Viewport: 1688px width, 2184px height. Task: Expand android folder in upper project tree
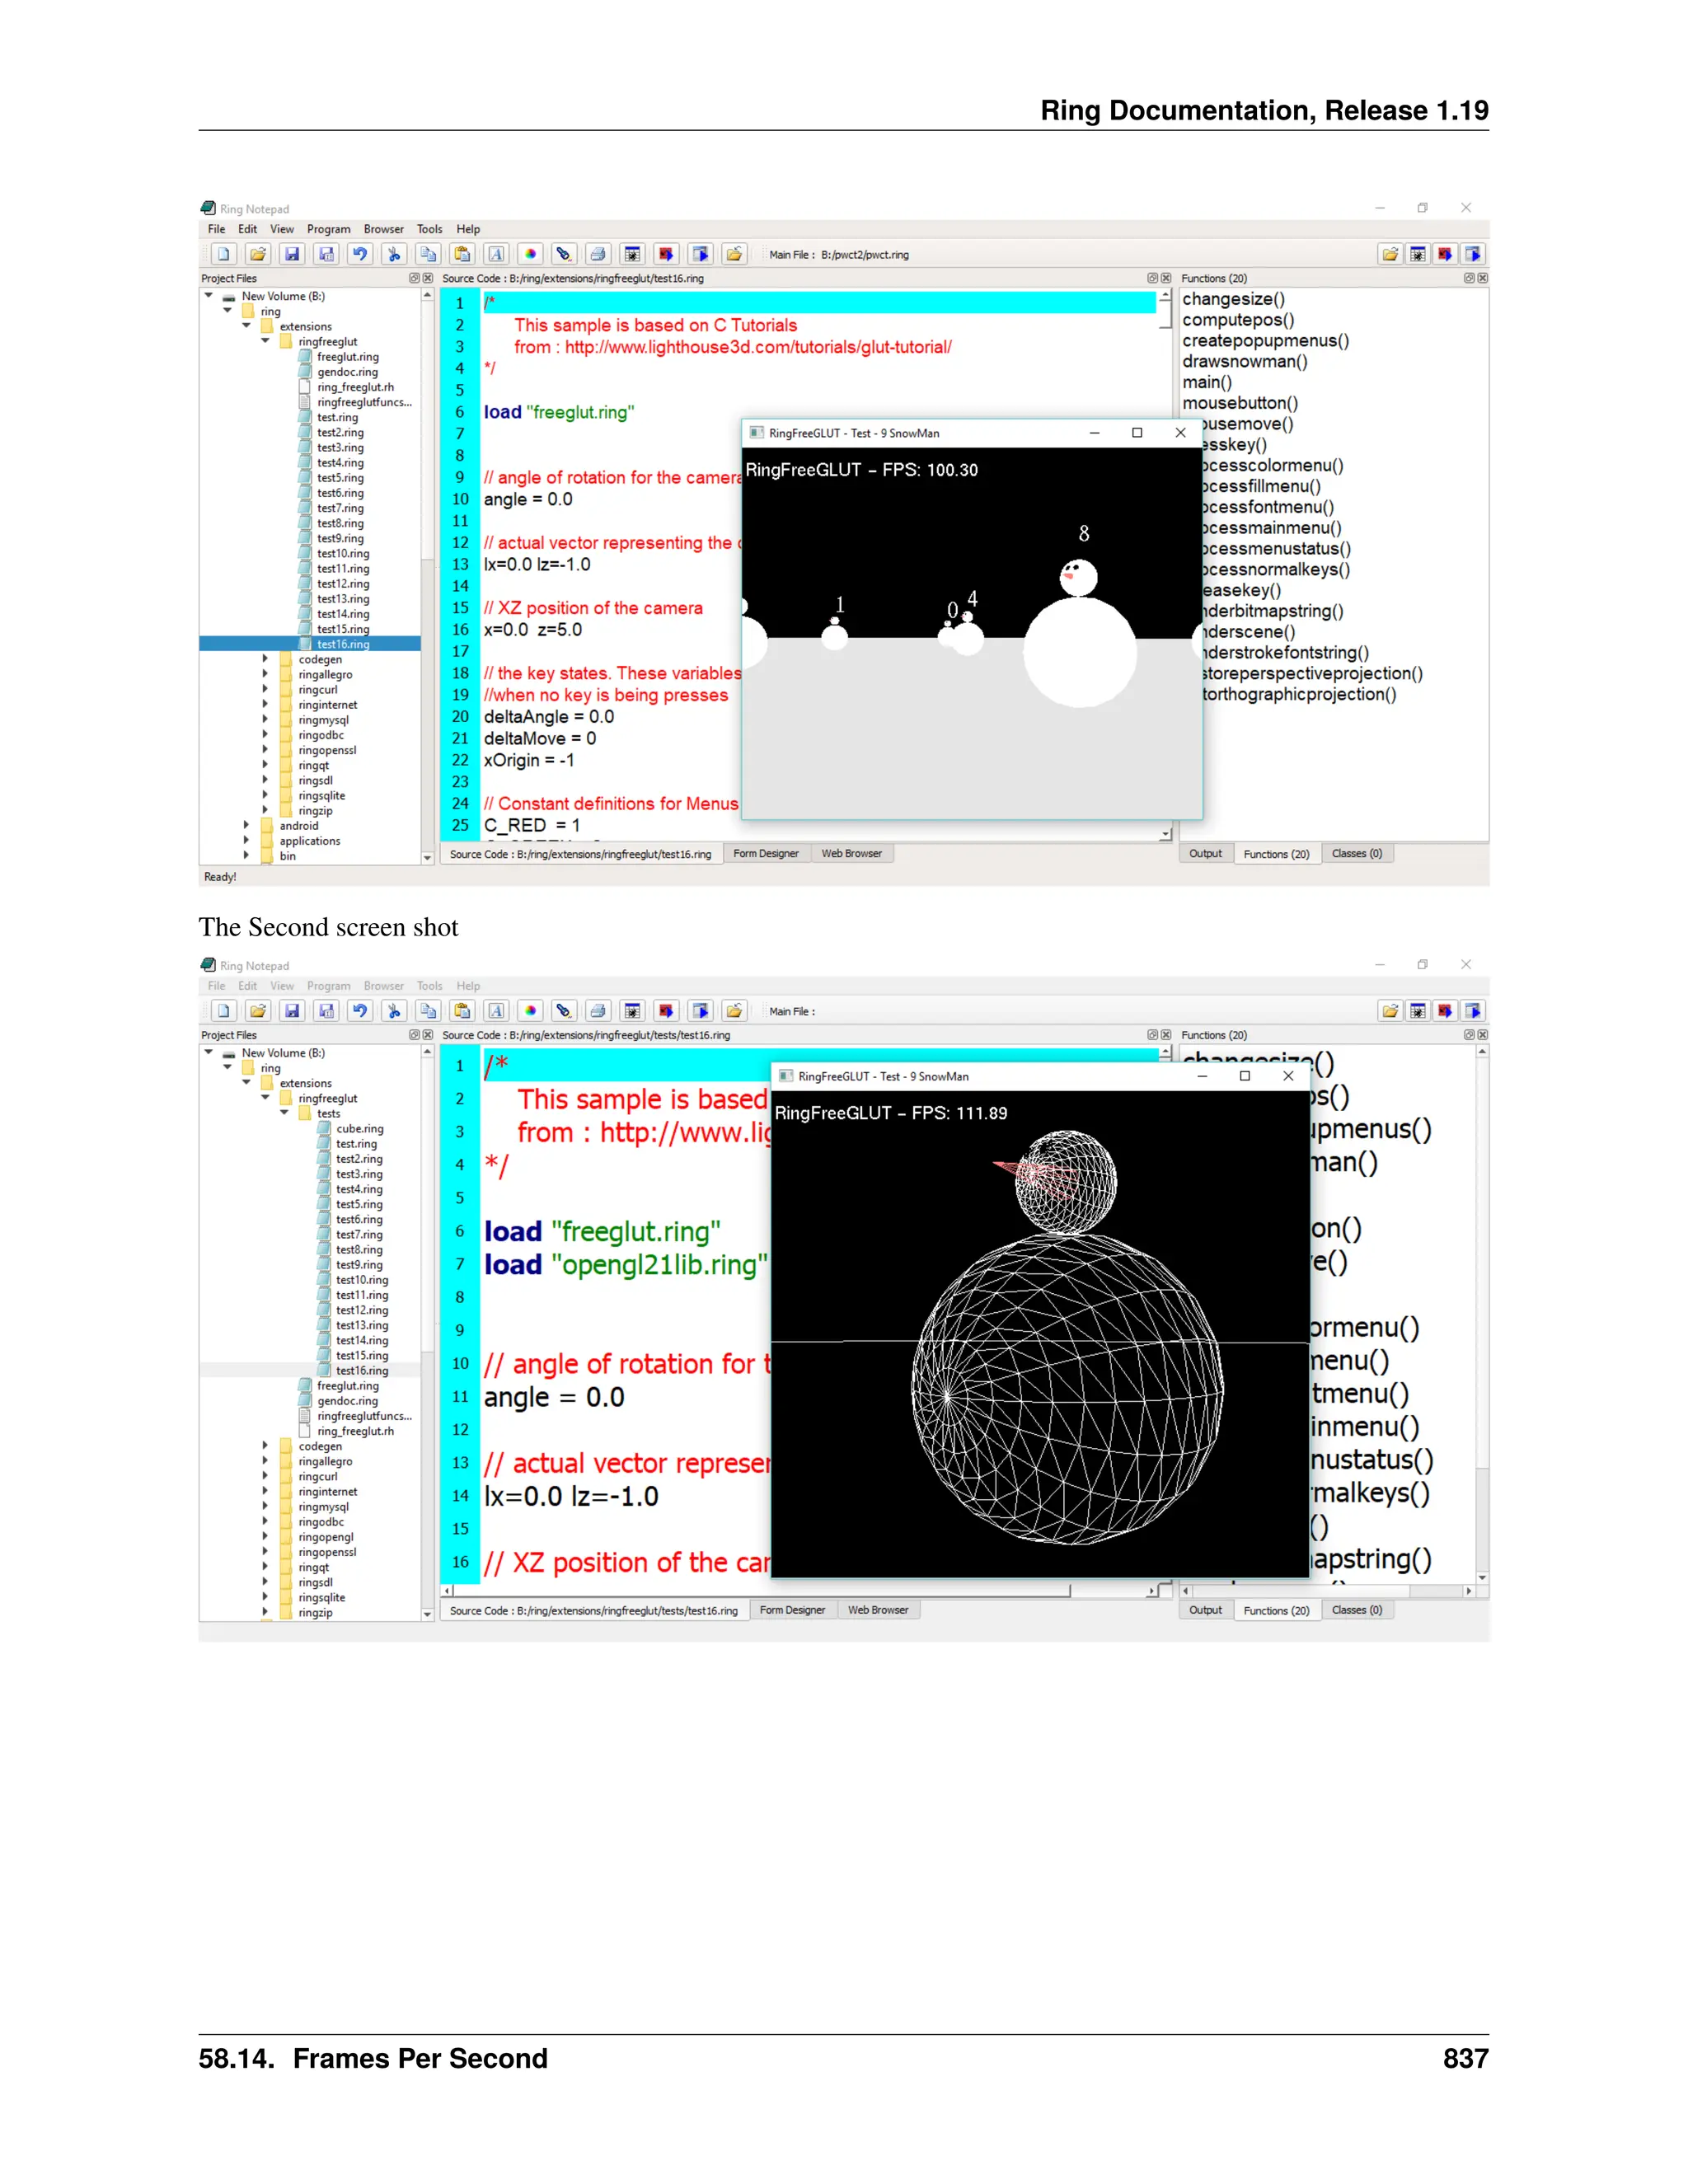(x=246, y=825)
